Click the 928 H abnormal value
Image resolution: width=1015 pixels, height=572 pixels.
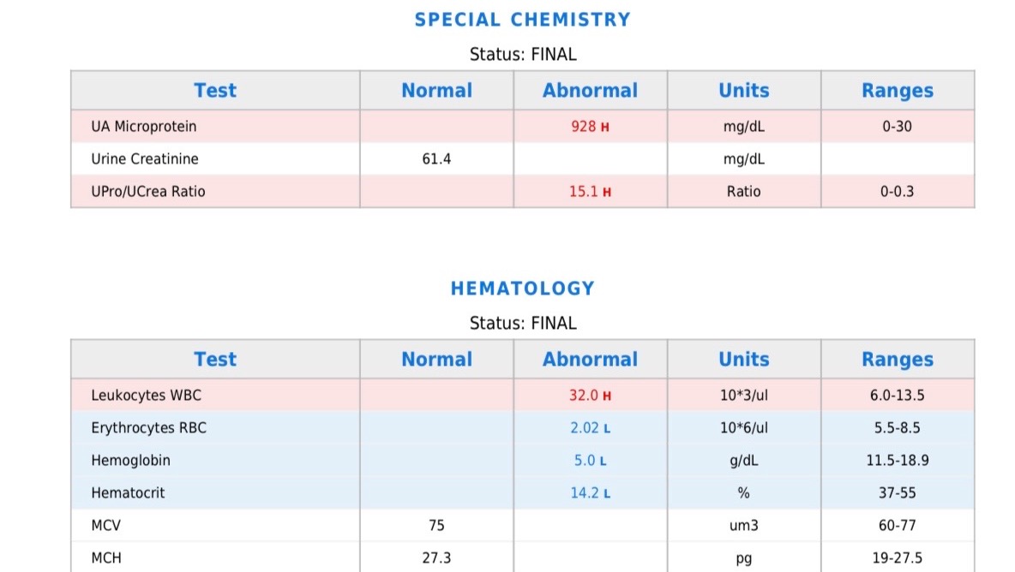[x=590, y=127]
